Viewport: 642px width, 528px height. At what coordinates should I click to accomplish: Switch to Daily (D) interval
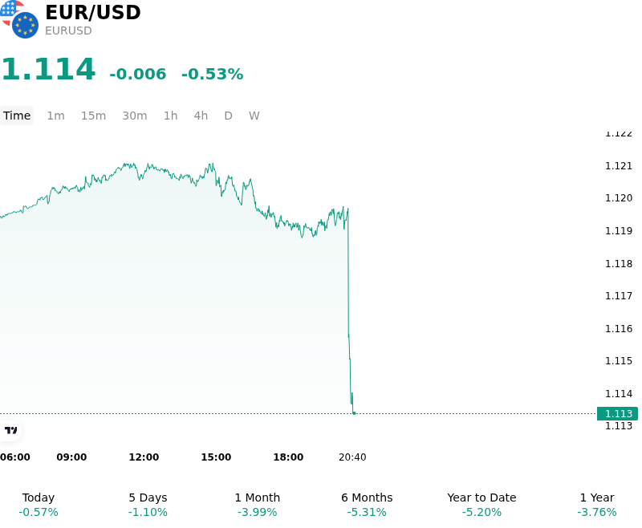228,116
